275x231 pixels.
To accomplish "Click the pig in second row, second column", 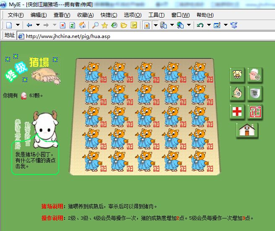I will [x=118, y=94].
